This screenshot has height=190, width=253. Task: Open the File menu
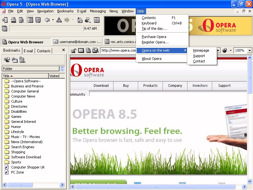pos(11,11)
